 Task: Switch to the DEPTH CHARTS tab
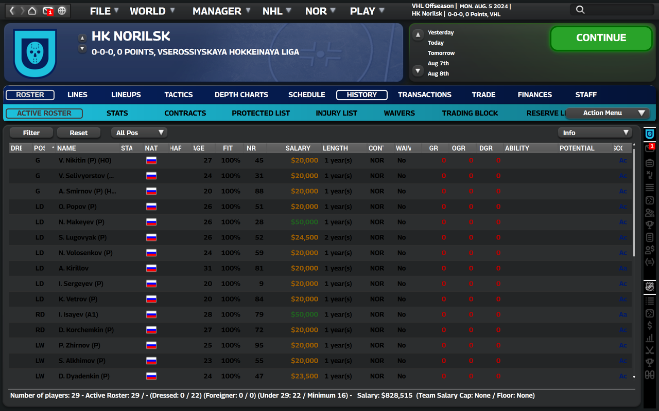click(241, 95)
